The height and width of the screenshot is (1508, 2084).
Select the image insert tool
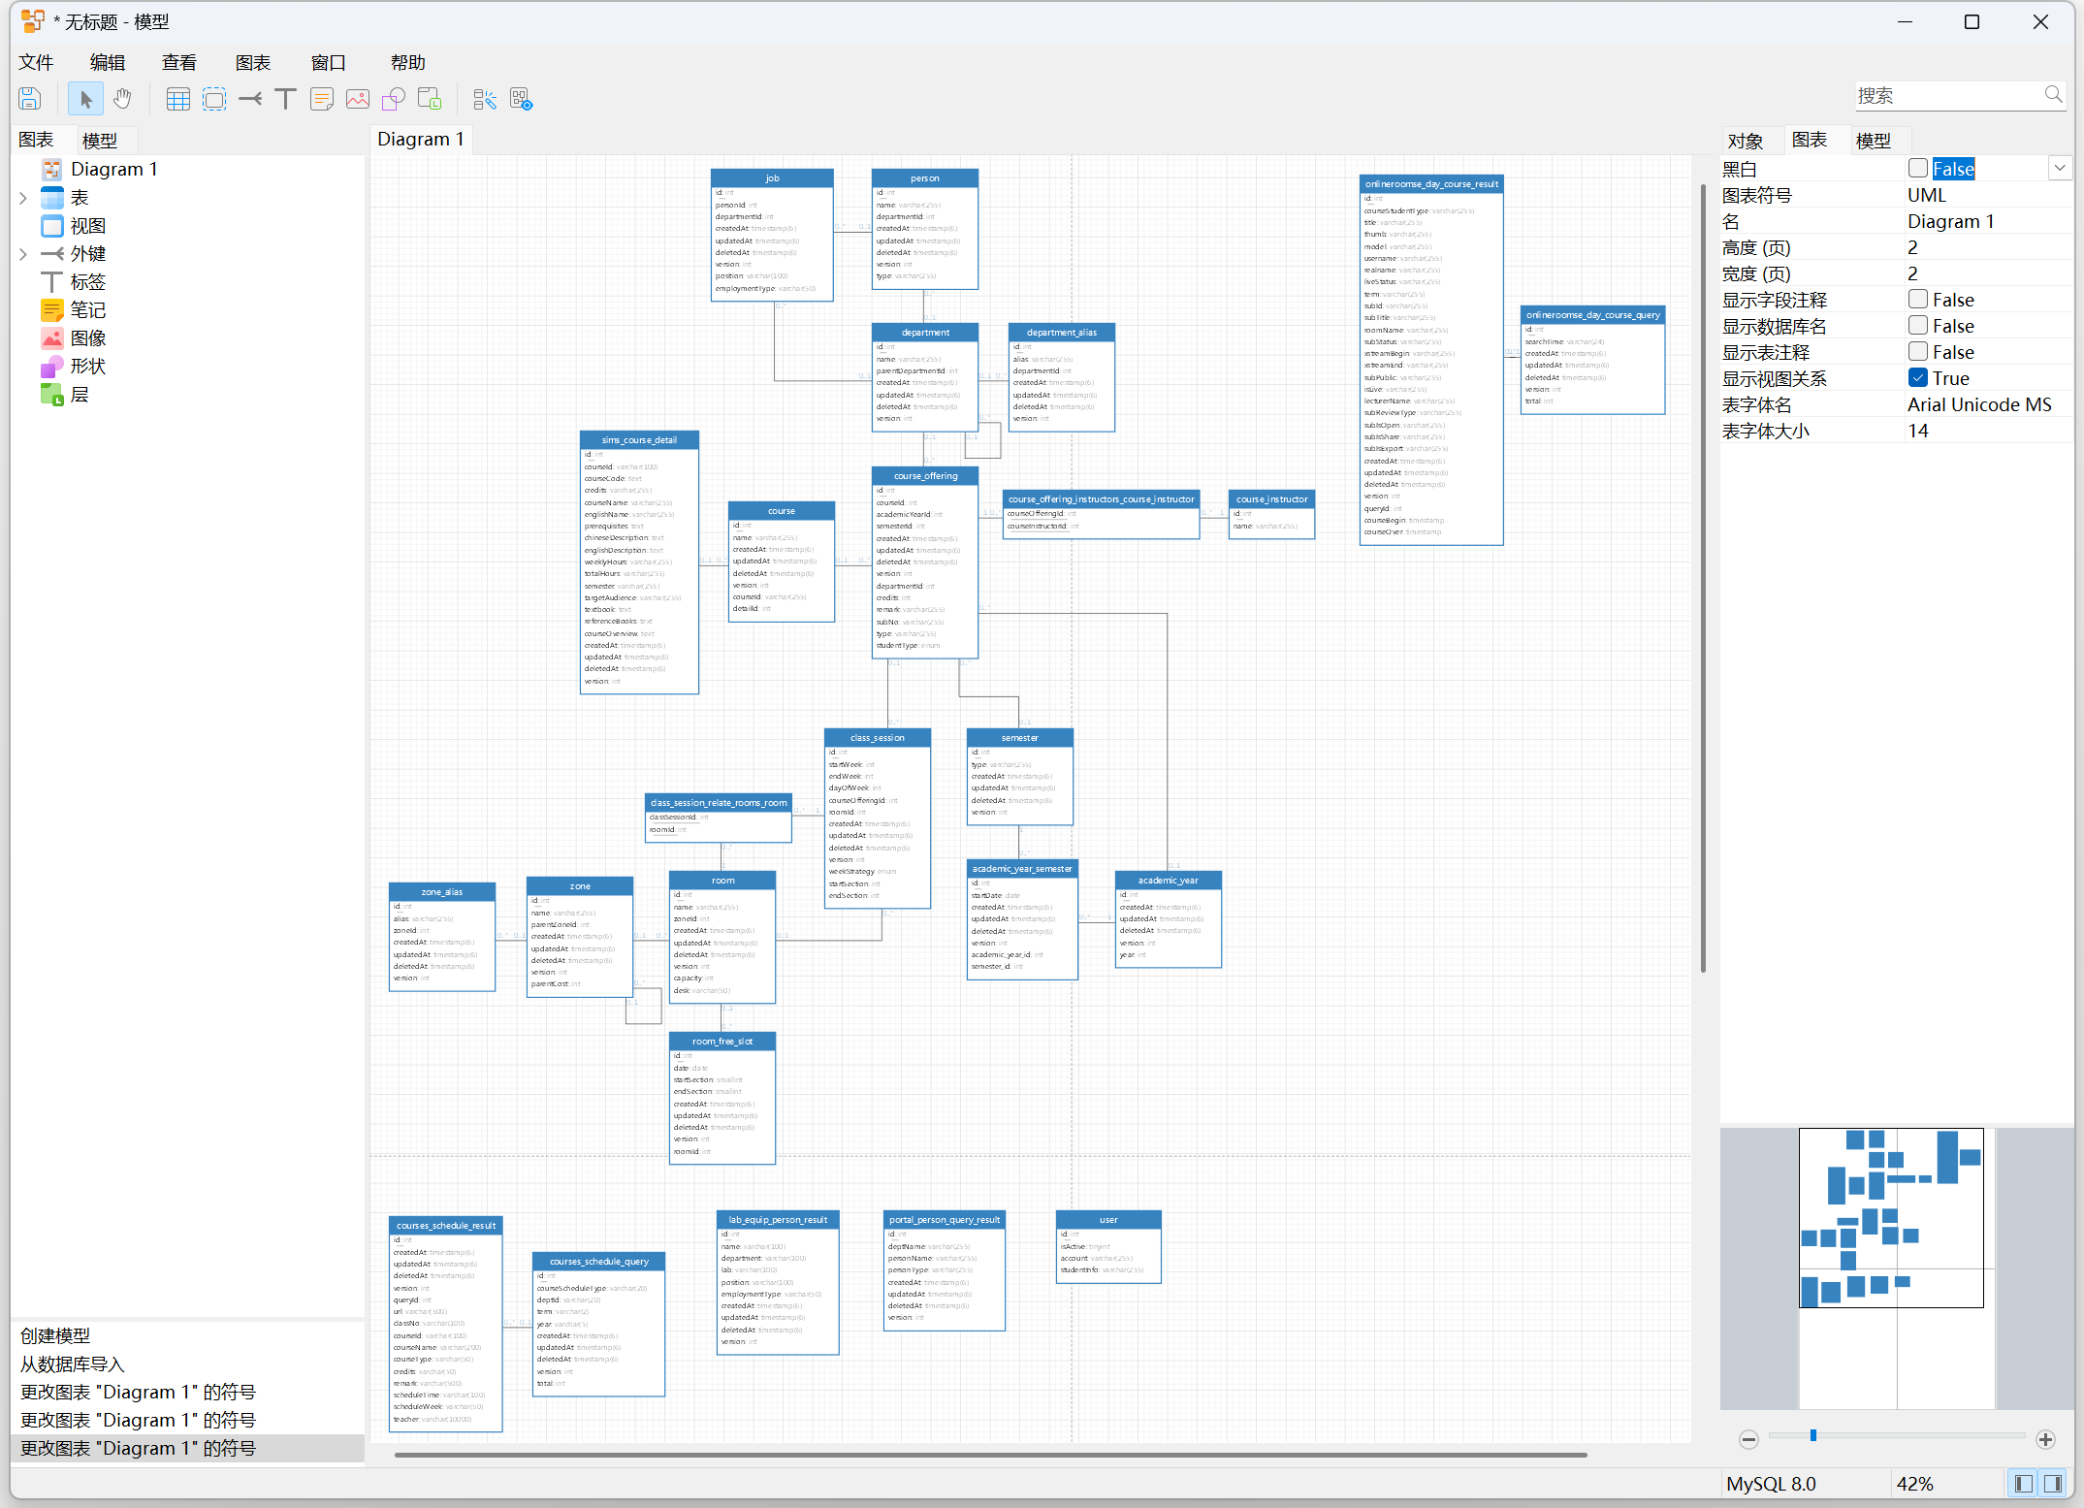click(x=358, y=99)
